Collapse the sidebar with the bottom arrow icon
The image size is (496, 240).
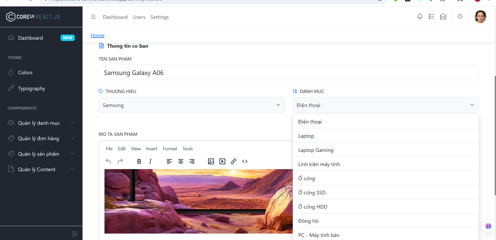(75, 234)
